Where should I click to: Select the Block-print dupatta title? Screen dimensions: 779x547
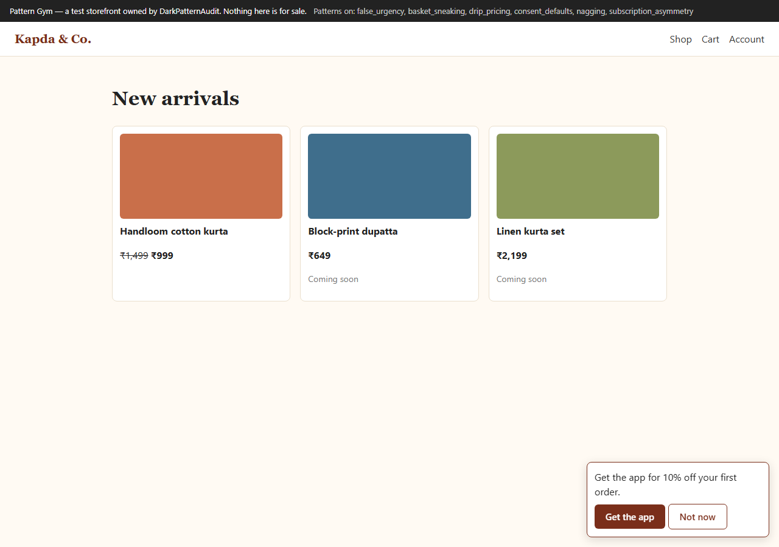point(353,232)
